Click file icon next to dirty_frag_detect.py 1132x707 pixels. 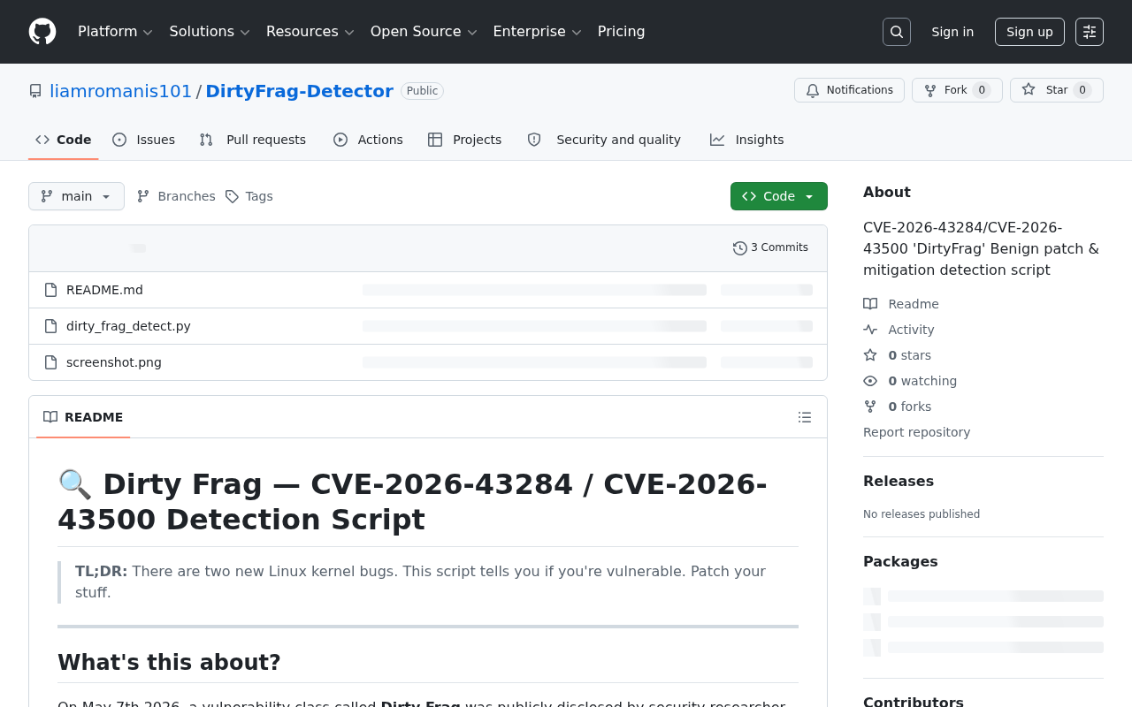coord(51,326)
